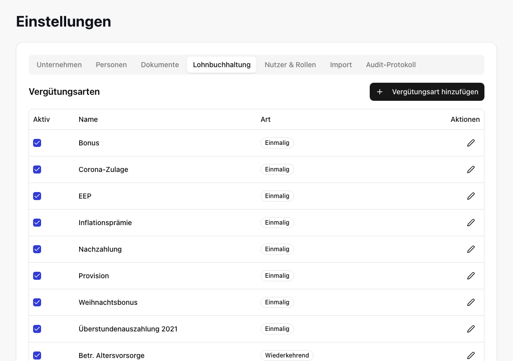Click the edit icon for Nachzahlung

click(471, 249)
